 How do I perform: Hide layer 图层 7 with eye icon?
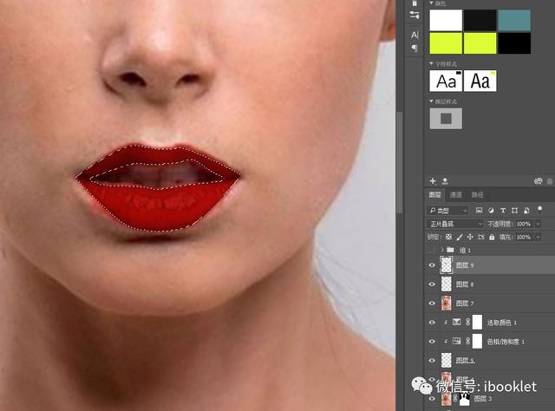tap(432, 303)
